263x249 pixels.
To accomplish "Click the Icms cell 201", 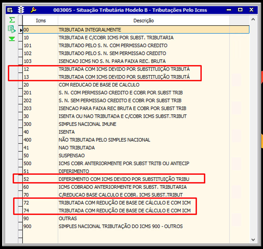I will click(x=40, y=93).
